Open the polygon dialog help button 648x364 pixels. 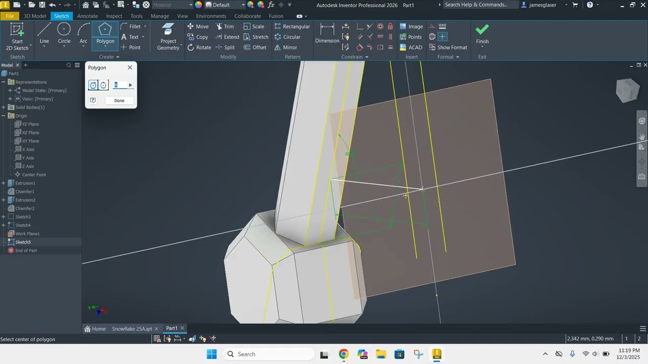click(x=93, y=101)
